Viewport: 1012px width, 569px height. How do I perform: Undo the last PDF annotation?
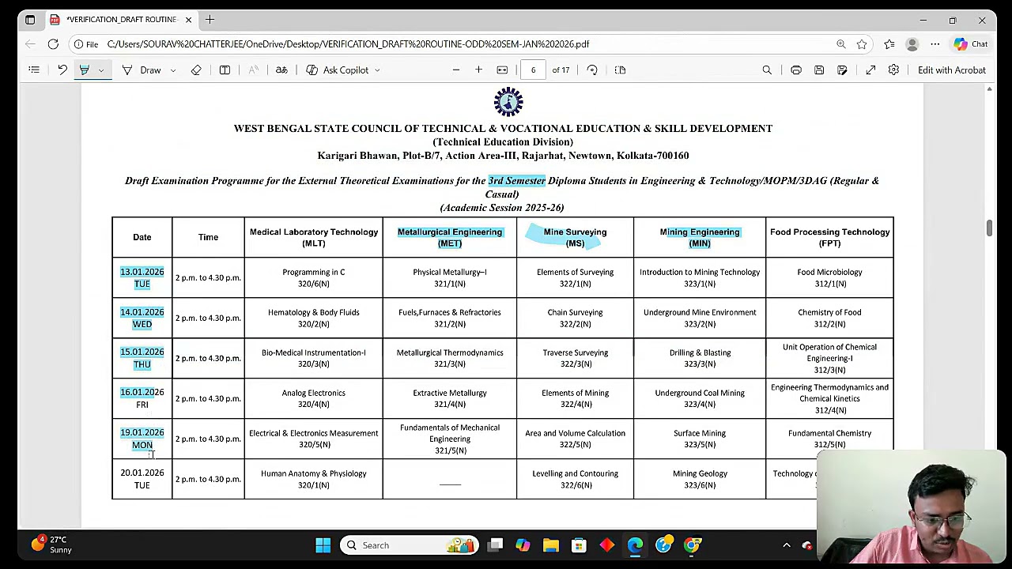point(62,70)
